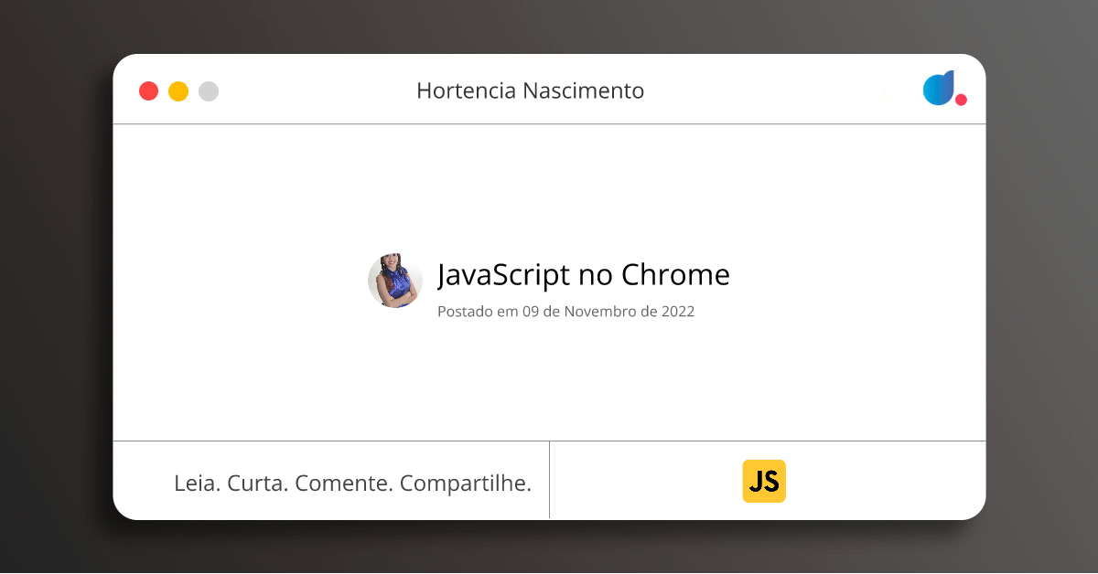Click the gray traffic light circle
The image size is (1098, 574).
(209, 90)
